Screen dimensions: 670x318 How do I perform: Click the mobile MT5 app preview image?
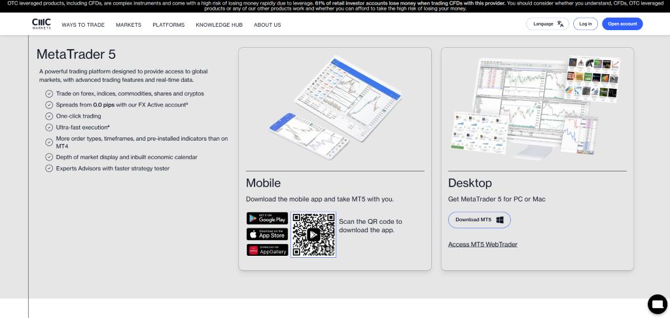336,107
